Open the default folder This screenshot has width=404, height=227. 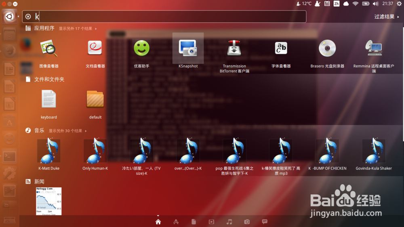pos(95,99)
